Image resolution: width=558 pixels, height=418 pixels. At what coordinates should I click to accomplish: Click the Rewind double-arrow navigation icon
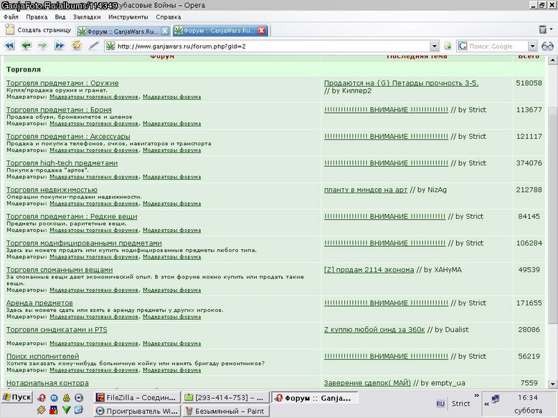(9, 46)
